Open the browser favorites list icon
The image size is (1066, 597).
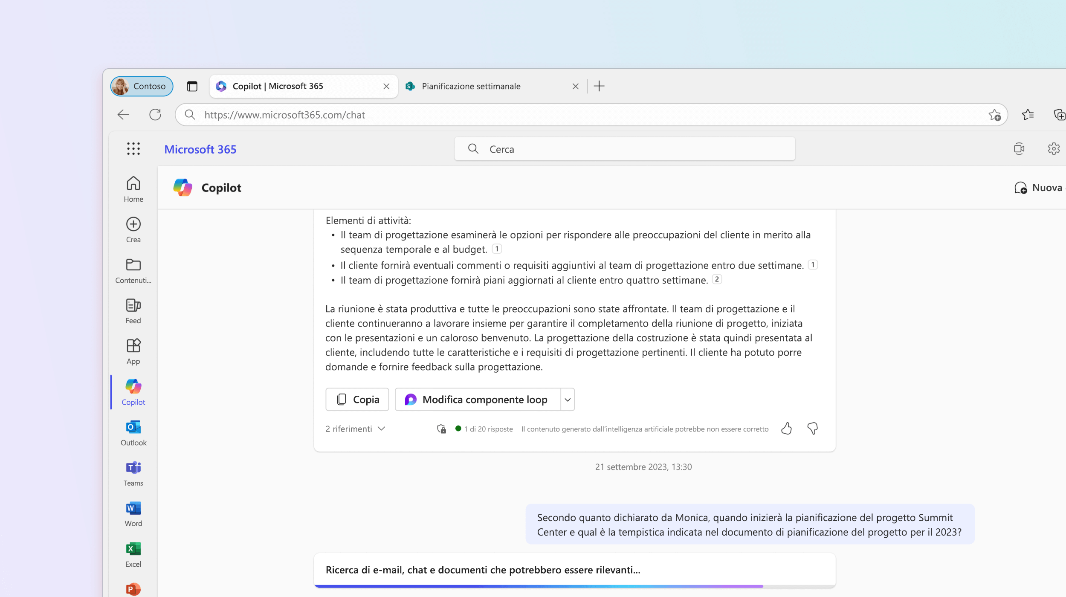[x=1028, y=115]
